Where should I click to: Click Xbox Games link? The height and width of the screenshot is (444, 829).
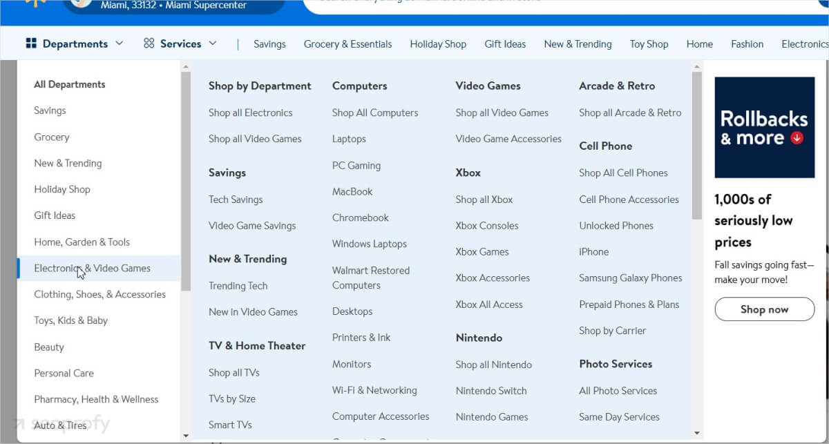coord(482,252)
